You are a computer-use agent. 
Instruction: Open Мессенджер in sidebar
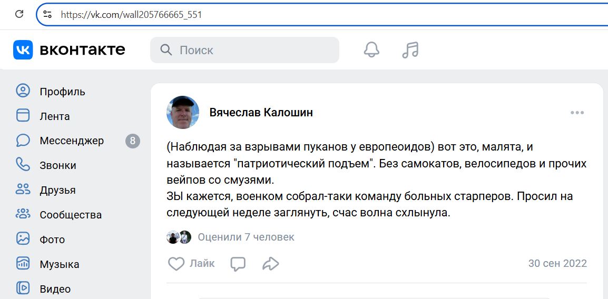point(72,141)
